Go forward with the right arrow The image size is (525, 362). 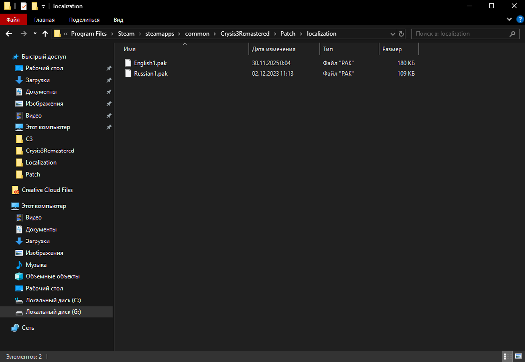click(24, 34)
